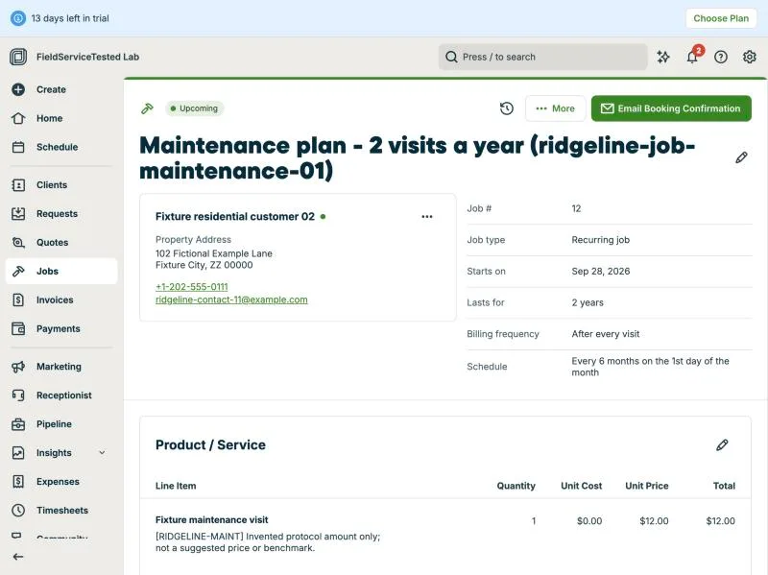Open the help question mark icon
The width and height of the screenshot is (768, 575).
(x=721, y=57)
